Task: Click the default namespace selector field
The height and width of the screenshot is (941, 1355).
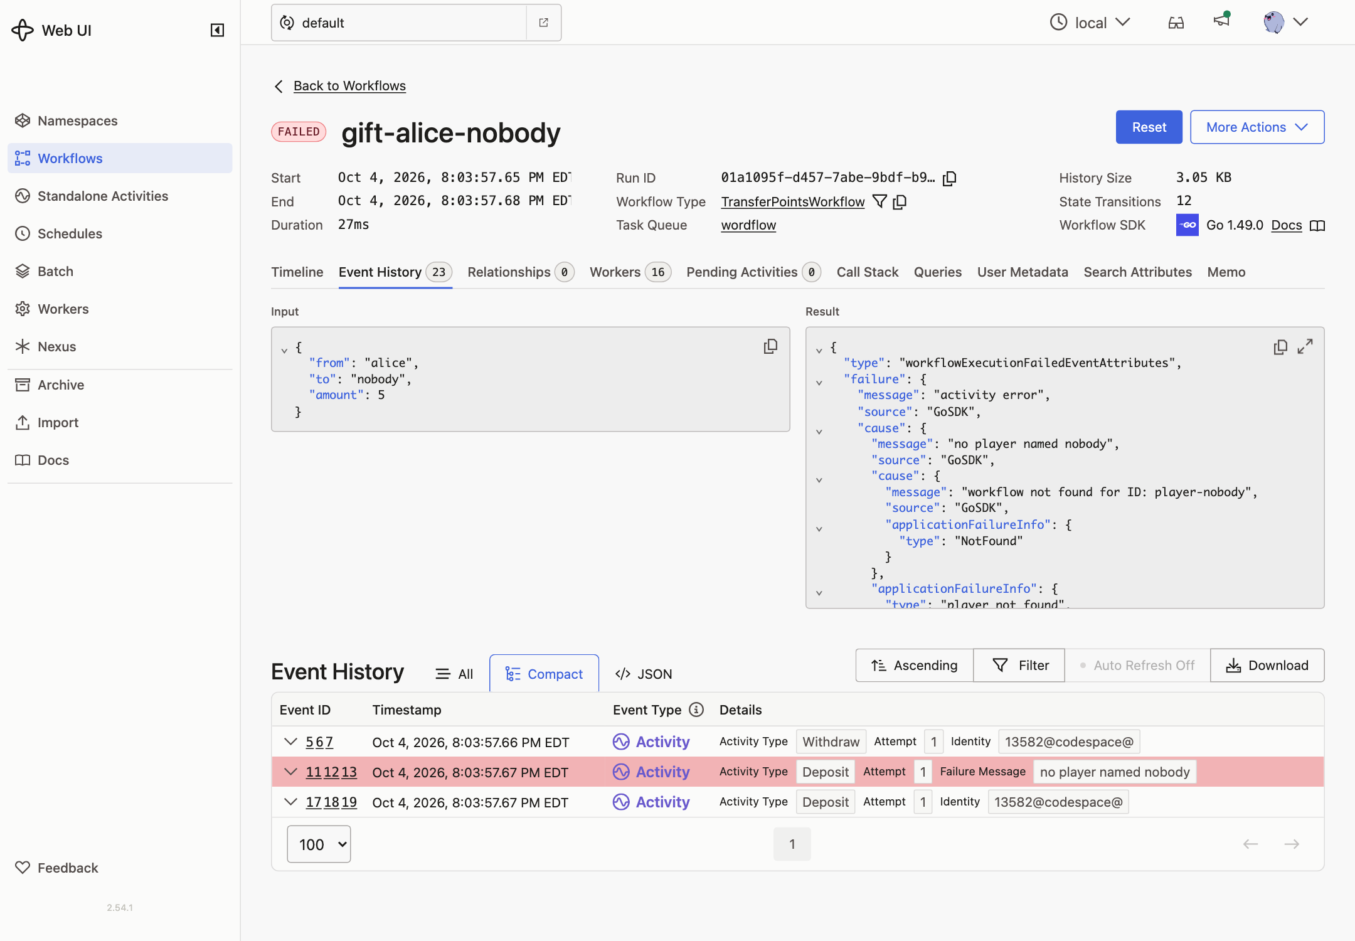Action: pos(400,23)
